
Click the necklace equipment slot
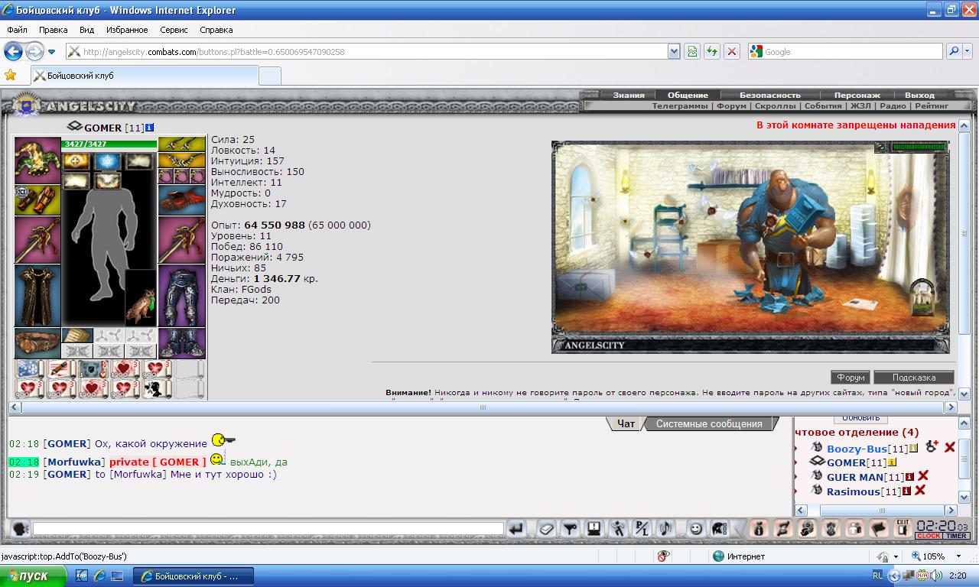point(181,160)
